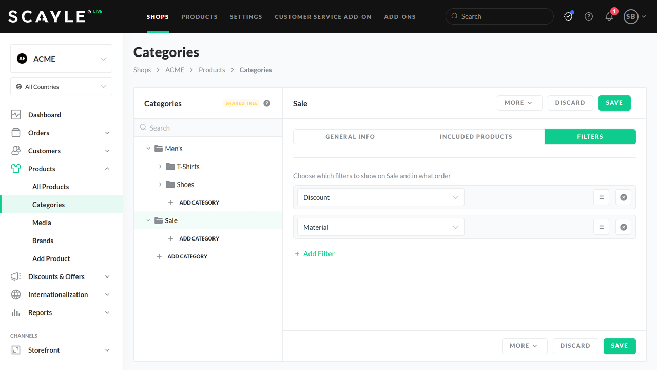657x370 pixels.
Task: Open the Settings top menu
Action: (246, 17)
